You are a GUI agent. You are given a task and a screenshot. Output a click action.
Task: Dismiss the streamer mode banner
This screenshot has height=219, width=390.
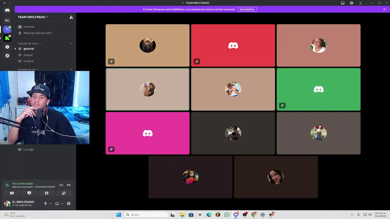(x=385, y=9)
